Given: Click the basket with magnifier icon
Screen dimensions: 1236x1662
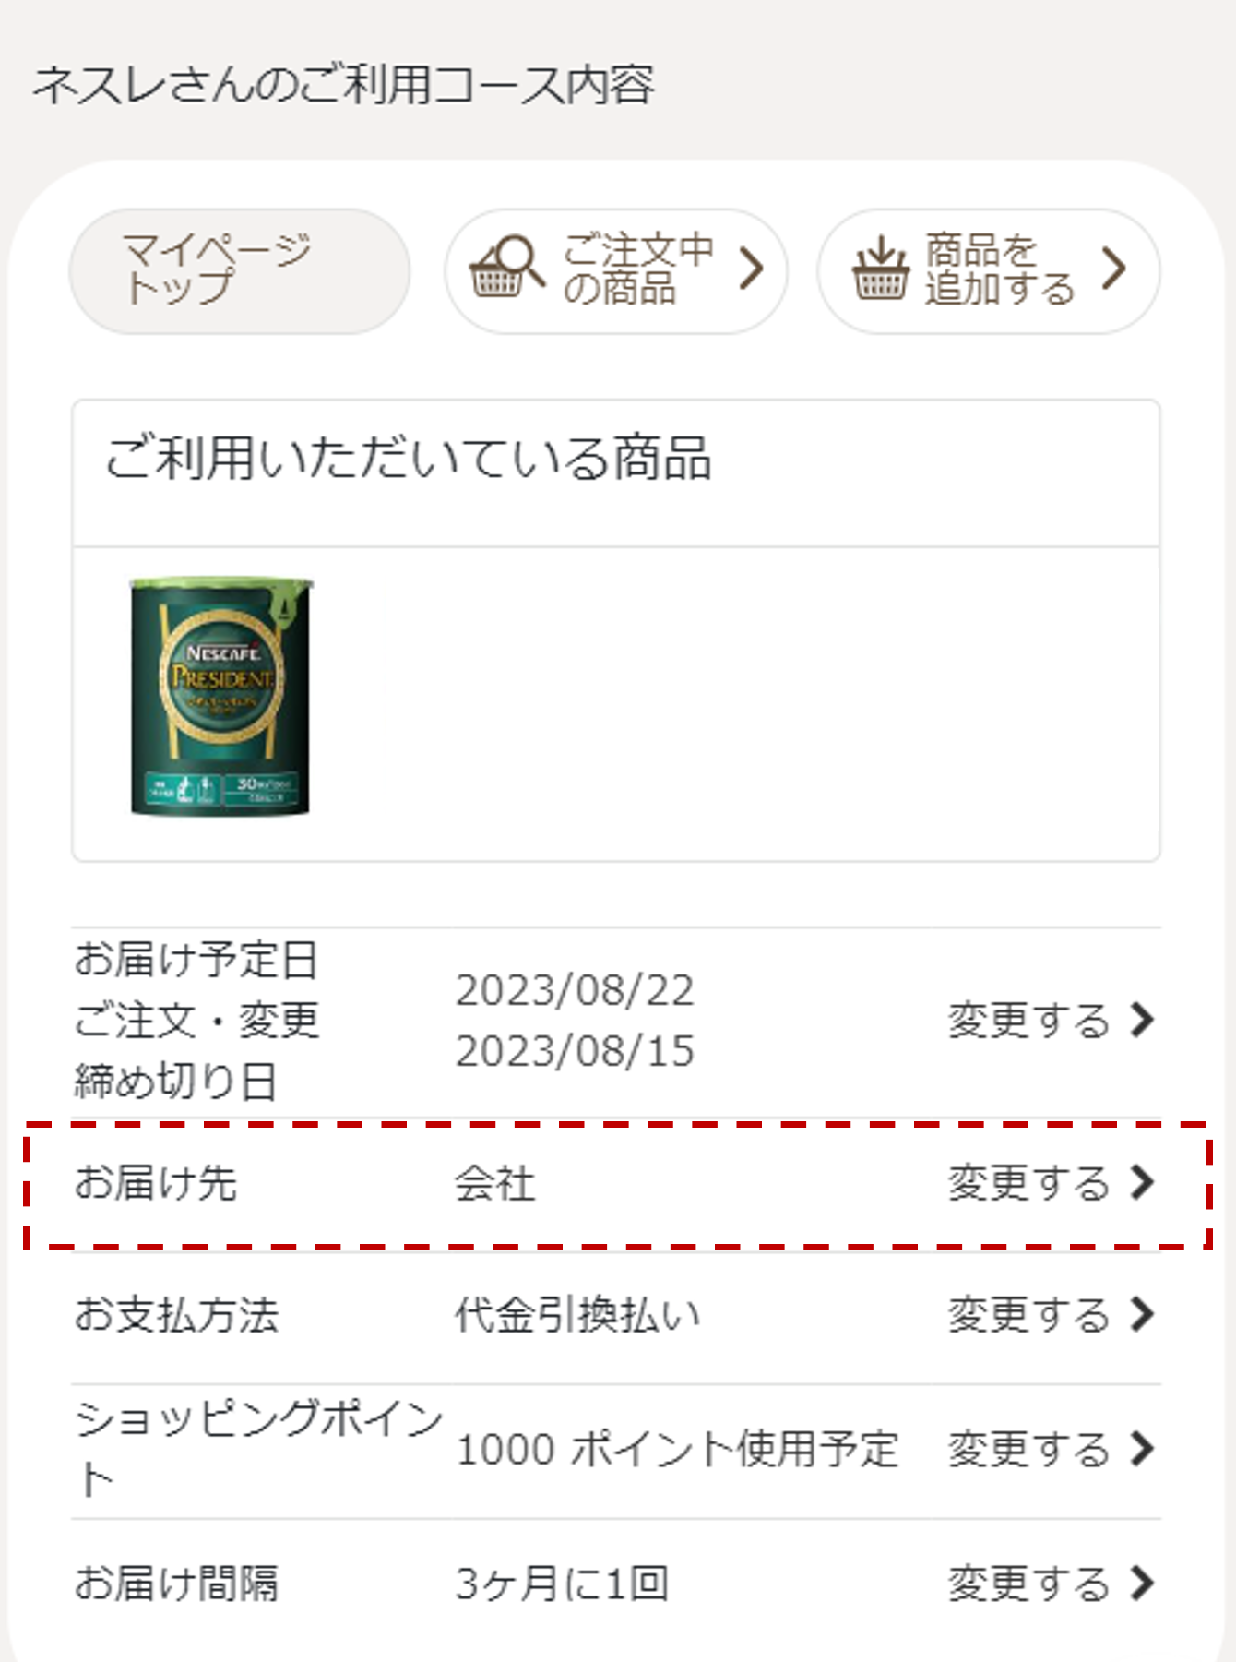Looking at the screenshot, I should coord(506,268).
